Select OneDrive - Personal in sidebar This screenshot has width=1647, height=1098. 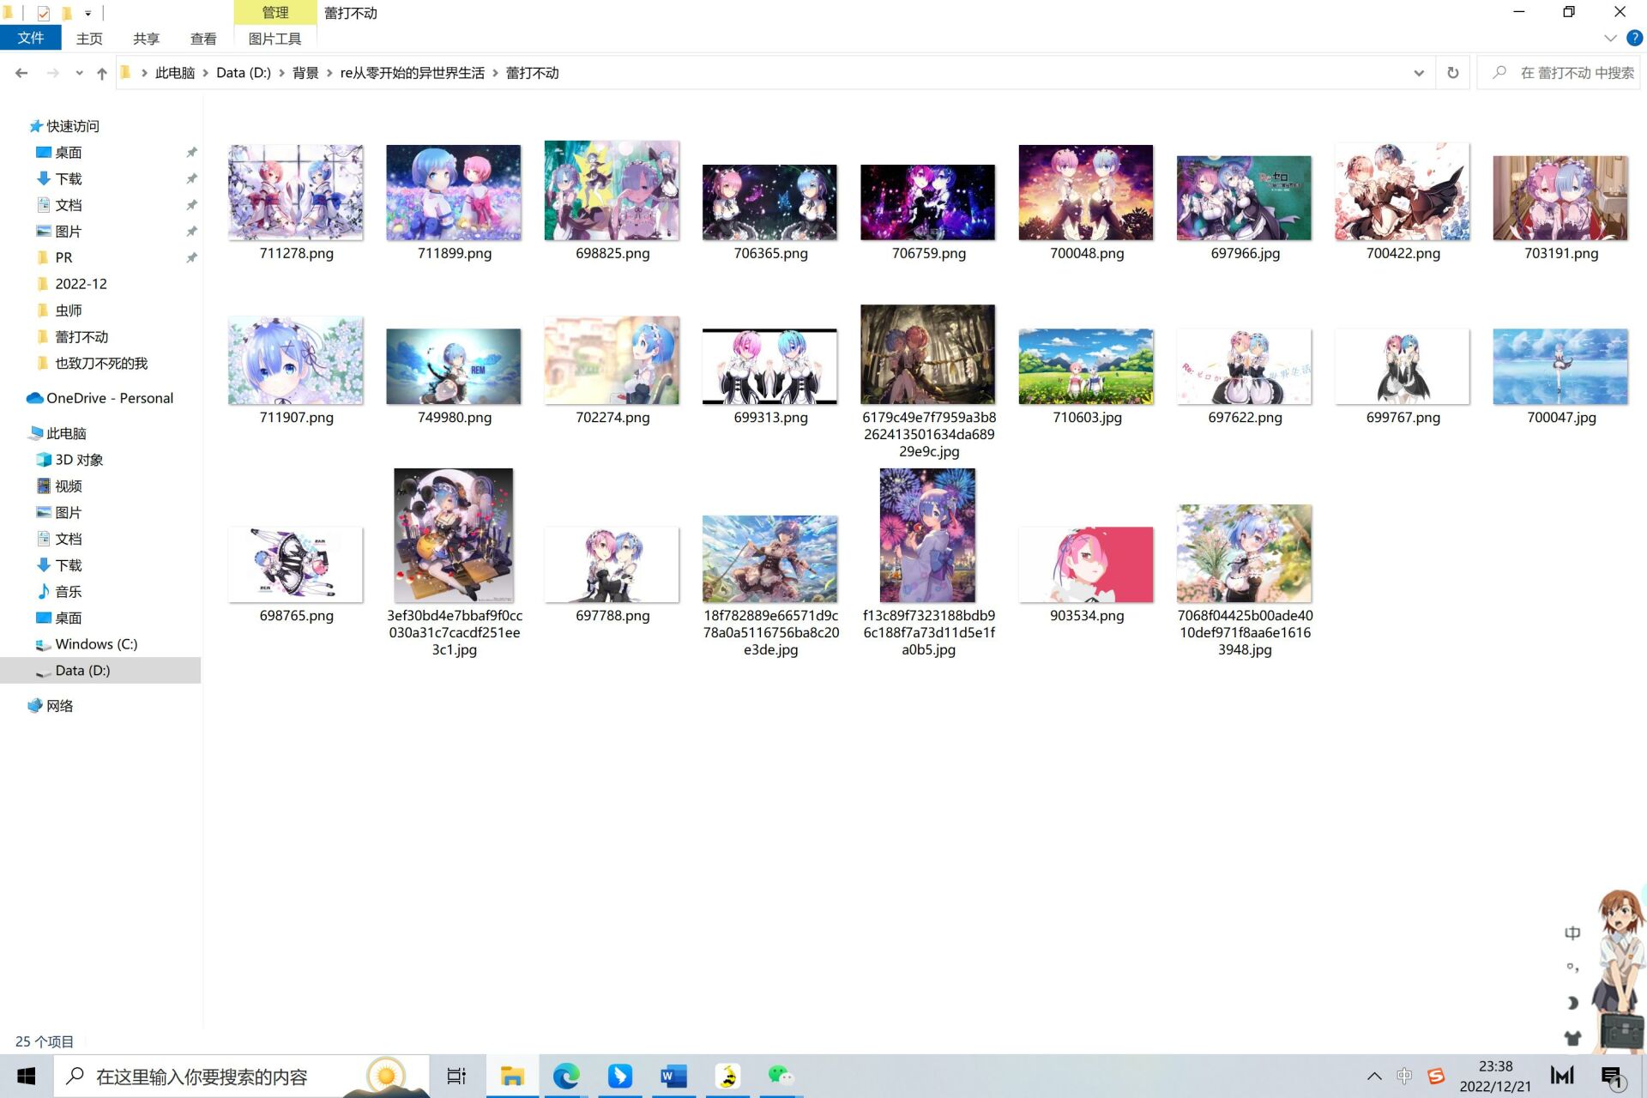[109, 398]
